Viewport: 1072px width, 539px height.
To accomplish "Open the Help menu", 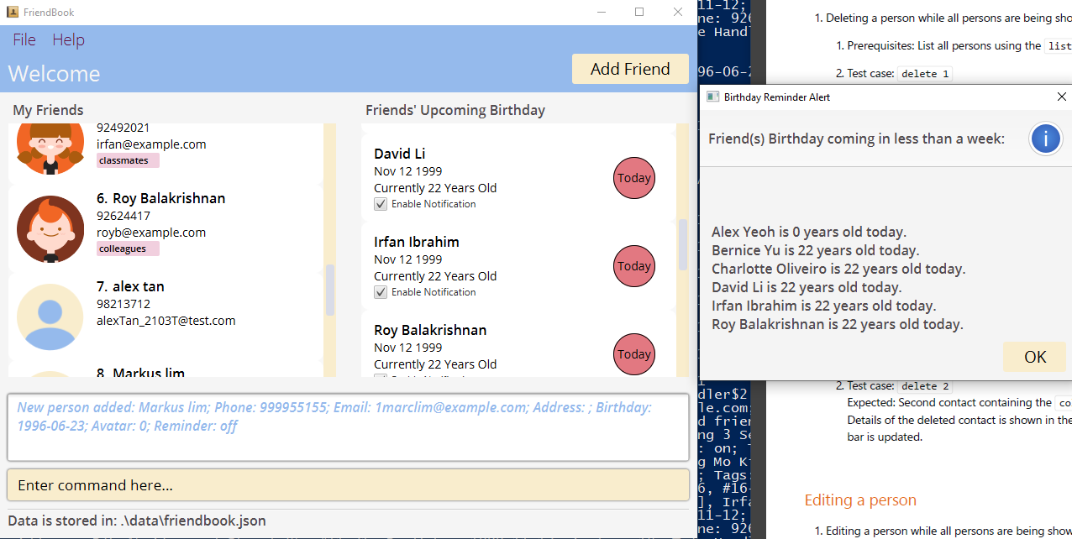I will (68, 39).
